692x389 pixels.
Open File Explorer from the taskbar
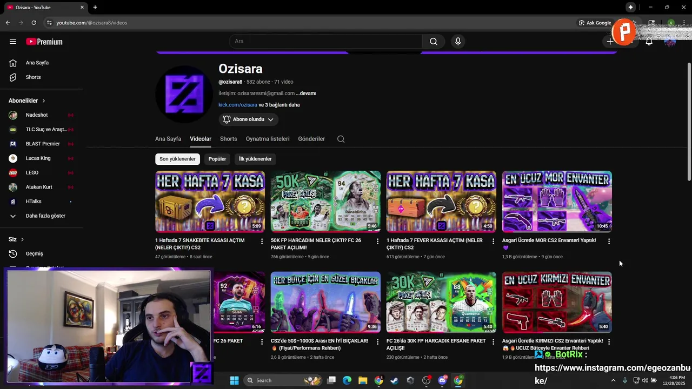coord(363,380)
